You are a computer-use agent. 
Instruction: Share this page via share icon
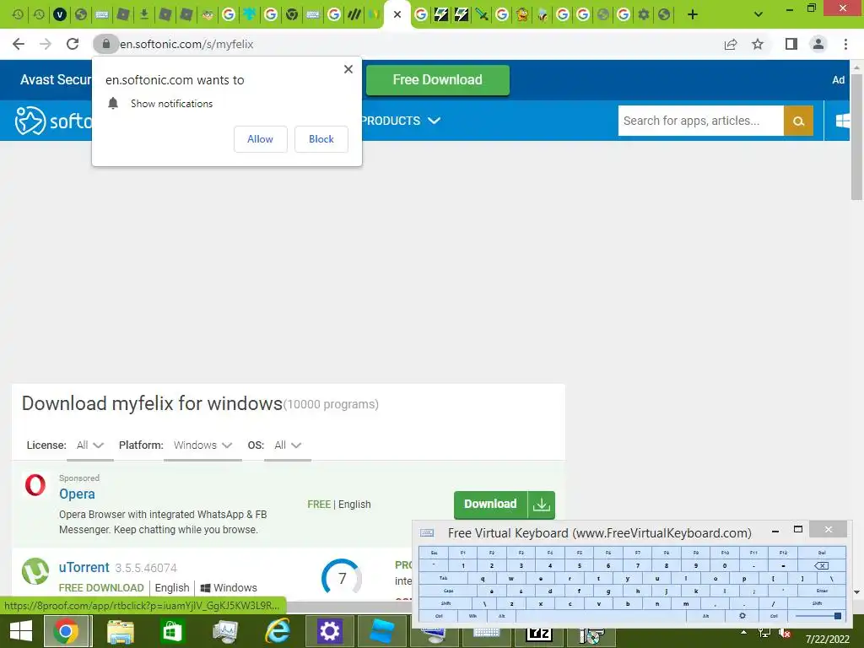(x=731, y=44)
